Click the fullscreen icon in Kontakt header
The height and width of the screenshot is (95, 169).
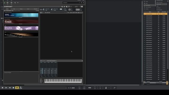[x=71, y=7]
